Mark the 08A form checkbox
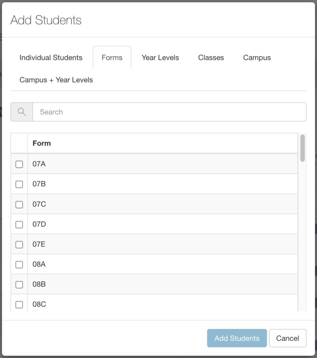The width and height of the screenshot is (317, 358). tap(19, 265)
